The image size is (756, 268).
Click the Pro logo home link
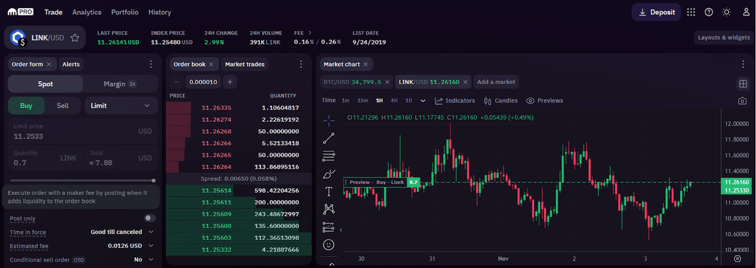tap(20, 12)
